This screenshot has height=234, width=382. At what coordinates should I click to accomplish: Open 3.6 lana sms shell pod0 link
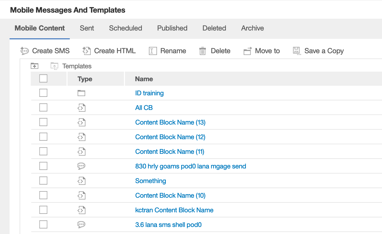(168, 225)
